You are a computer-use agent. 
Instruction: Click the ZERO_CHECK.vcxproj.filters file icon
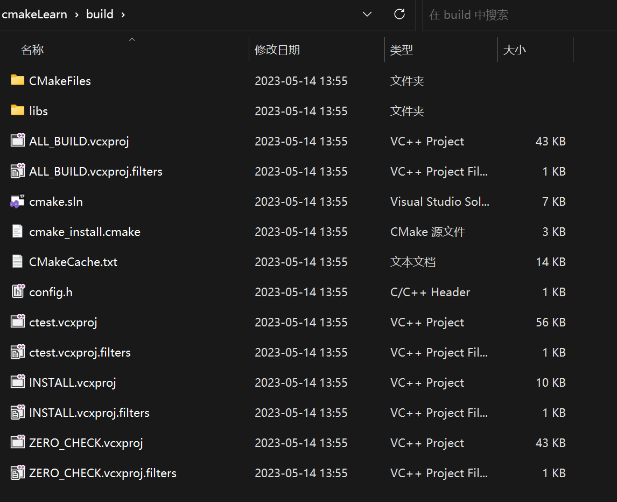point(17,472)
